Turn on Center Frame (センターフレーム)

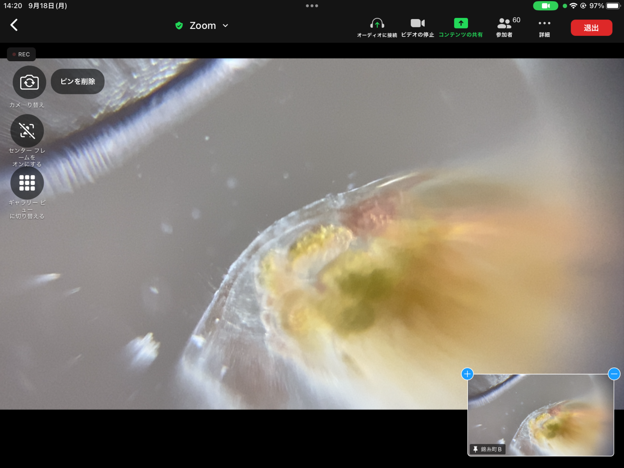pos(27,131)
